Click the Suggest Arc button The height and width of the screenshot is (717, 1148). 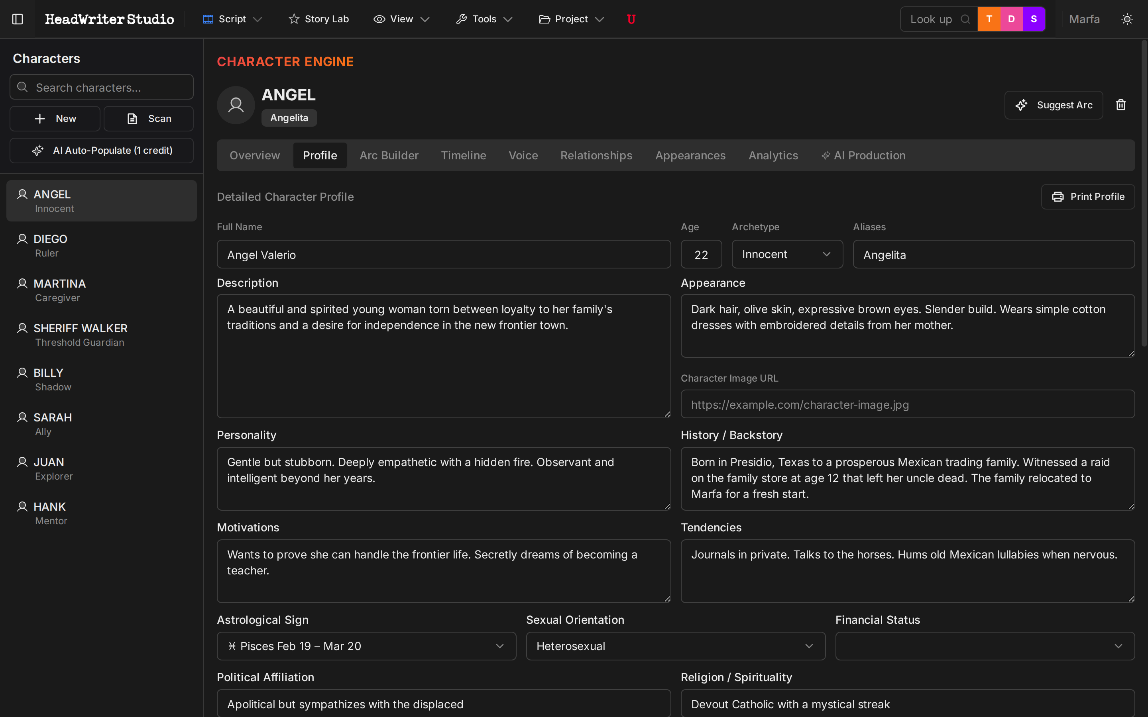pos(1053,105)
